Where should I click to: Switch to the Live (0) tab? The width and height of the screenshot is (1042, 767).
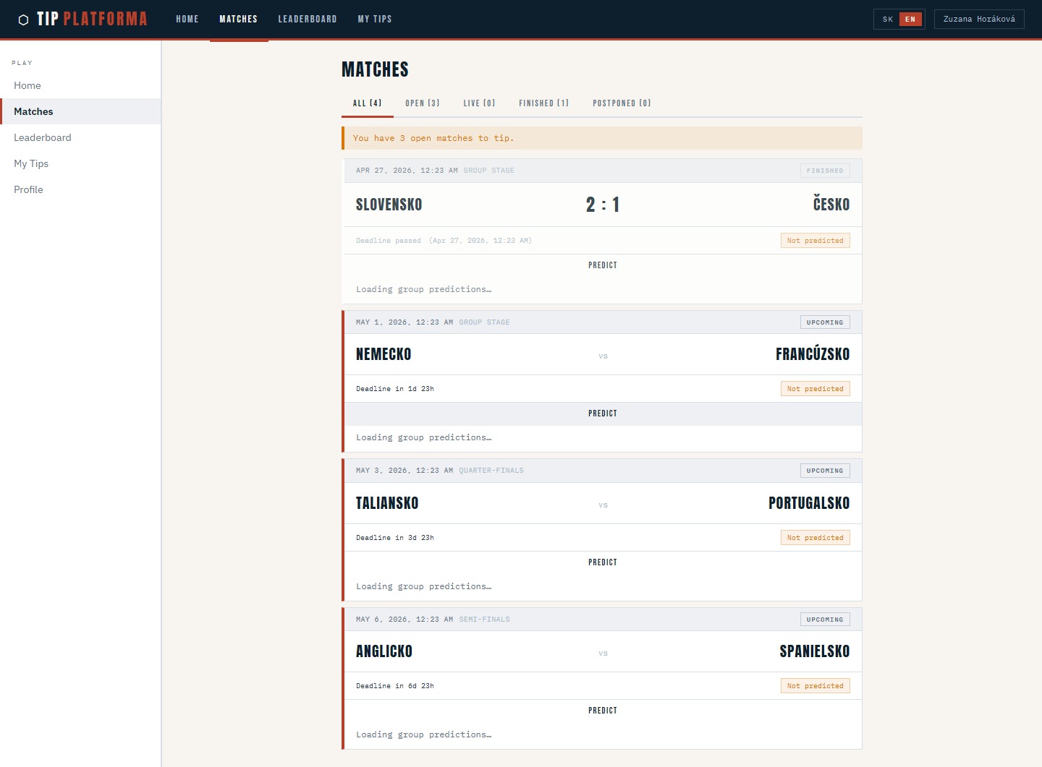(479, 103)
